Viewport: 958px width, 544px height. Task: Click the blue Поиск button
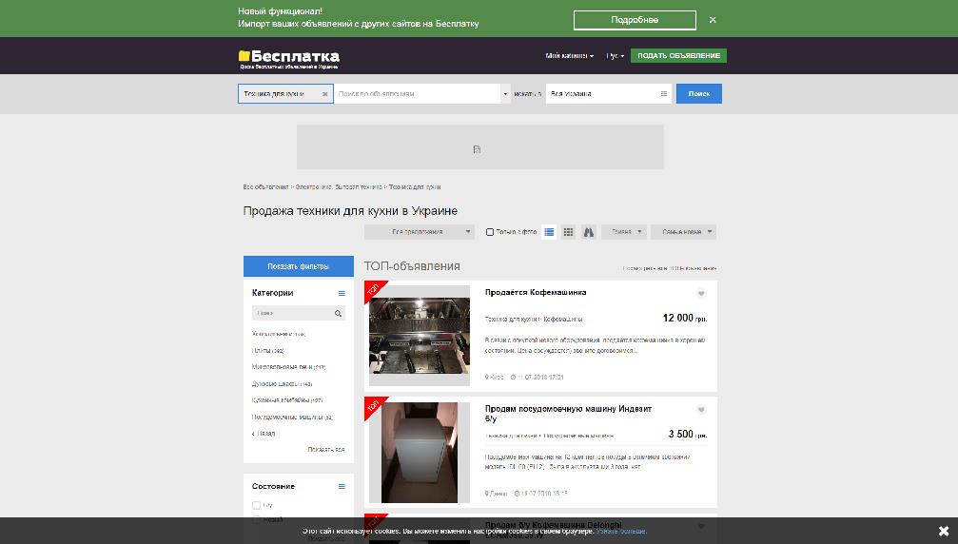(x=699, y=94)
